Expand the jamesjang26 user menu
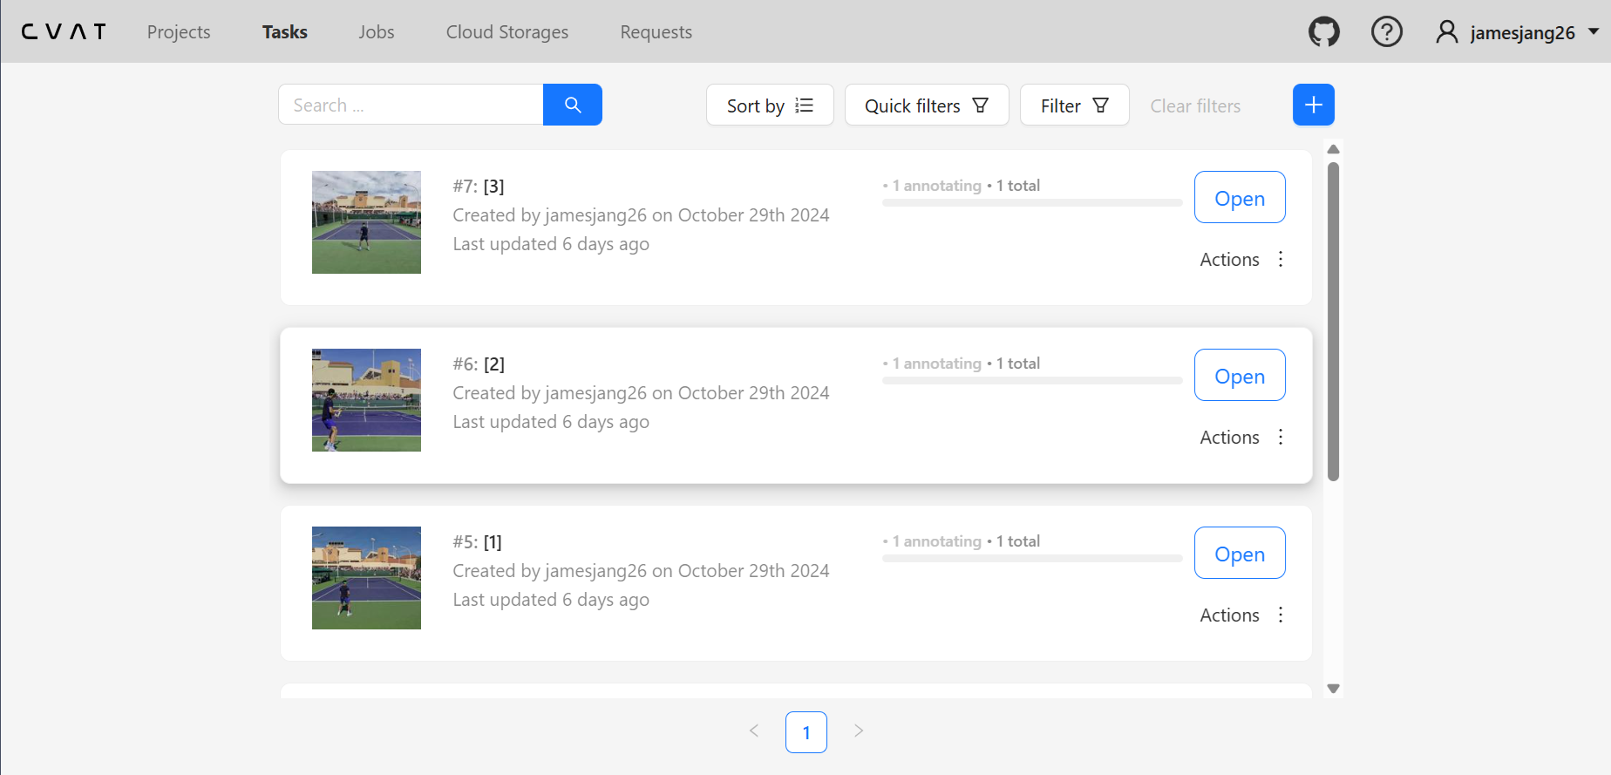 1518,32
